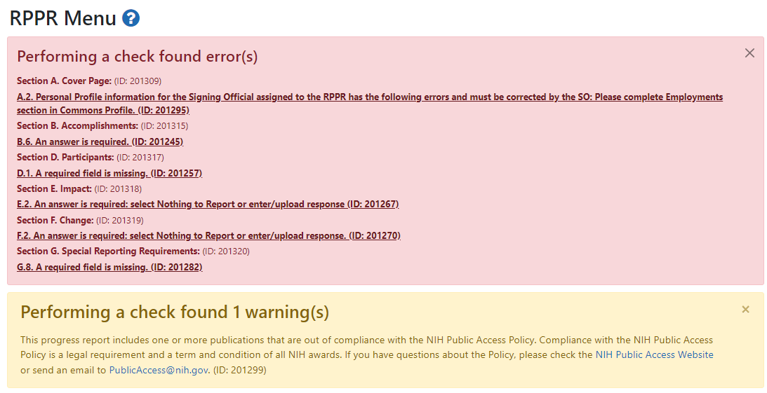Select Section B. Accomplishments label
The width and height of the screenshot is (767, 393).
pos(77,126)
